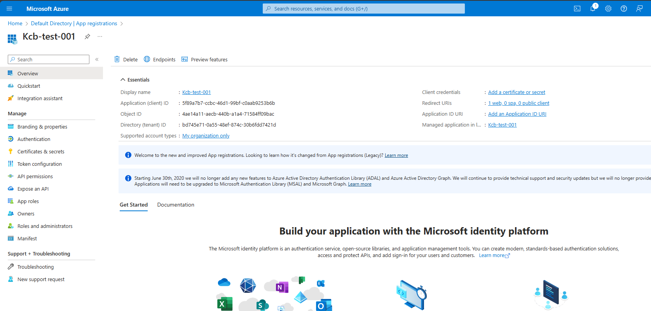Select Overview in the sidebar
This screenshot has height=311, width=651.
pos(51,73)
